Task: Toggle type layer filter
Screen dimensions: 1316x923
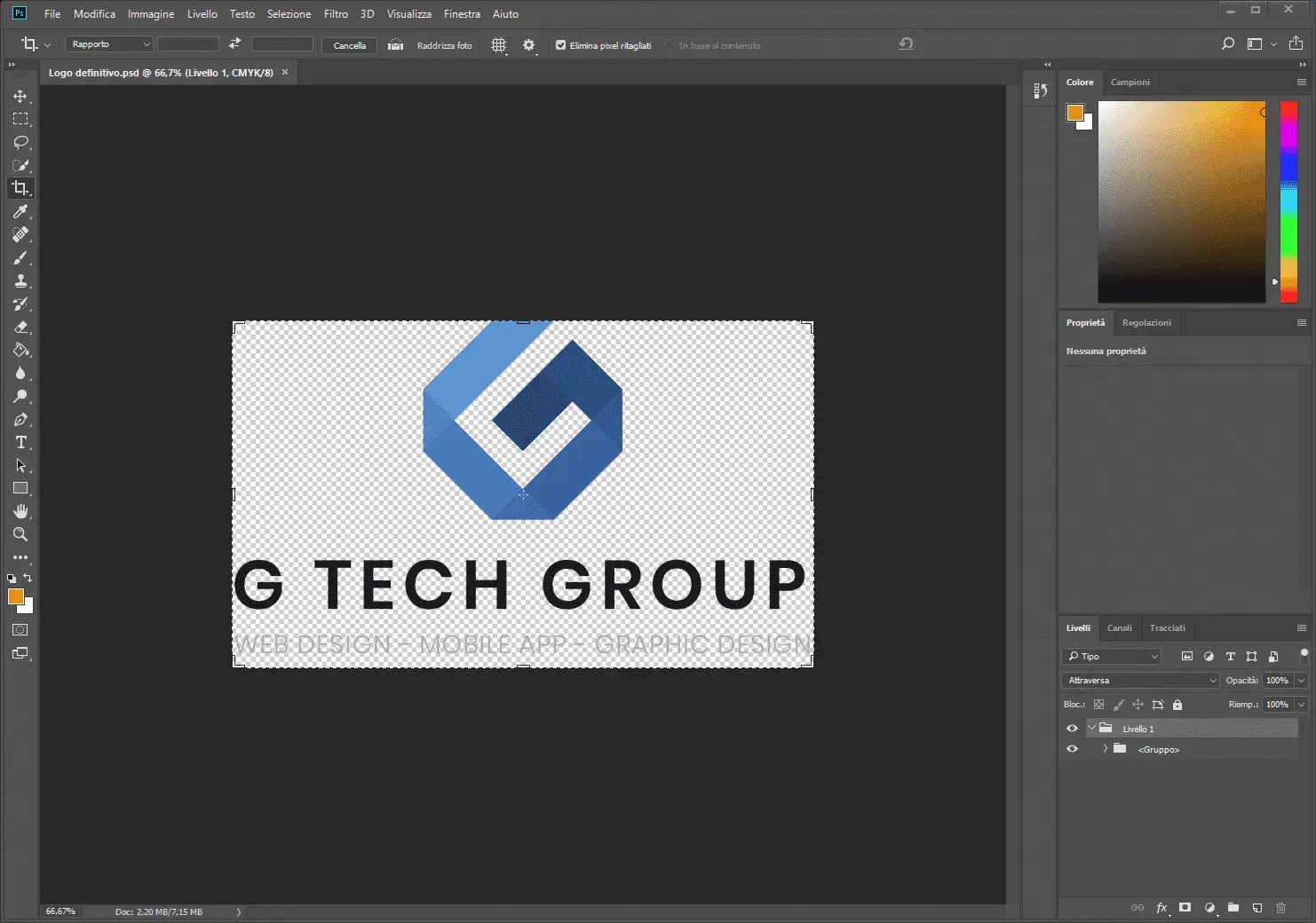Action: click(x=1230, y=657)
